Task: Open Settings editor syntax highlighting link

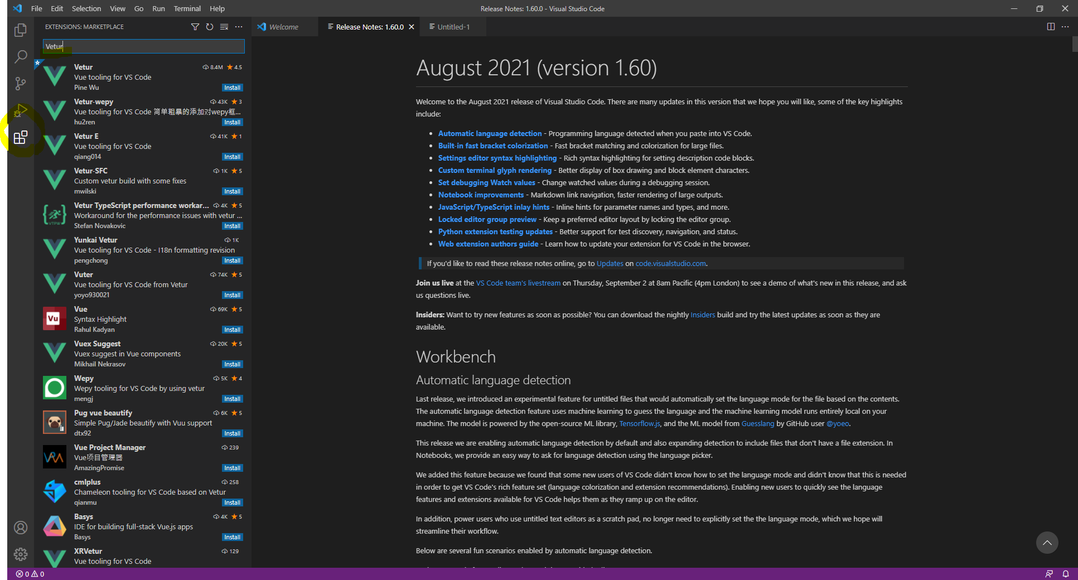Action: tap(497, 158)
